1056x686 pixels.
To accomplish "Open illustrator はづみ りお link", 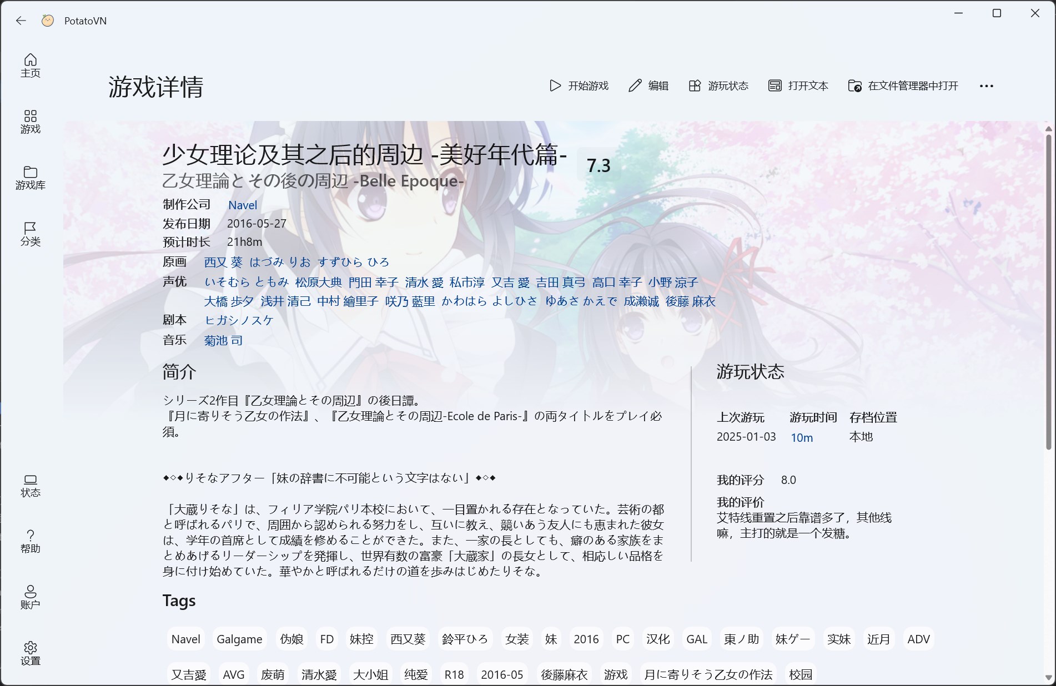I will (x=280, y=262).
